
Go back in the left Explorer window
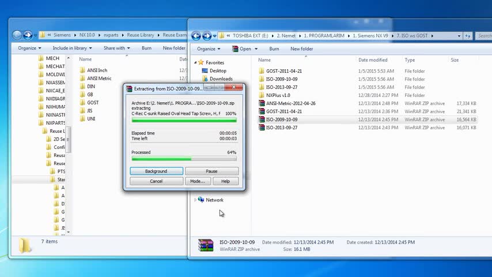17,35
